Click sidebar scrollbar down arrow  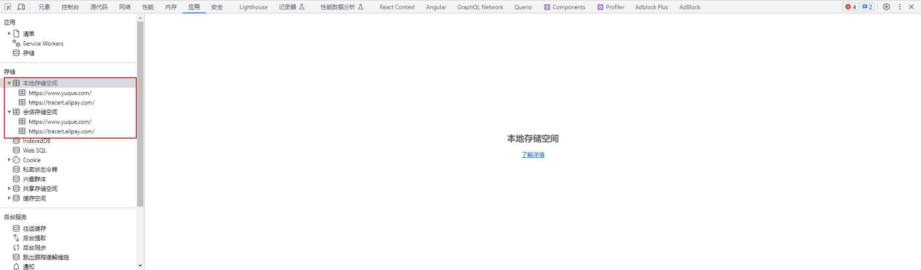click(x=140, y=266)
